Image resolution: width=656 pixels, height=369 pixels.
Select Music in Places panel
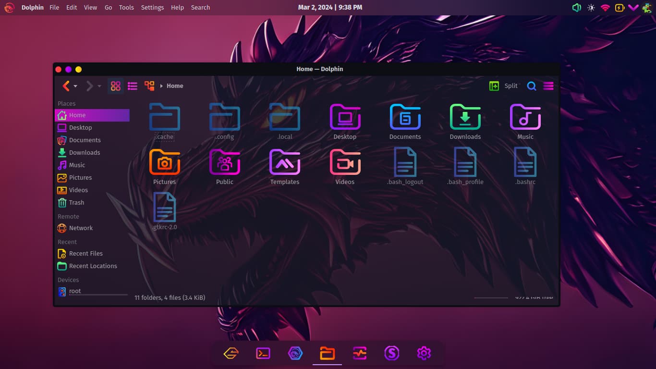pyautogui.click(x=92, y=165)
